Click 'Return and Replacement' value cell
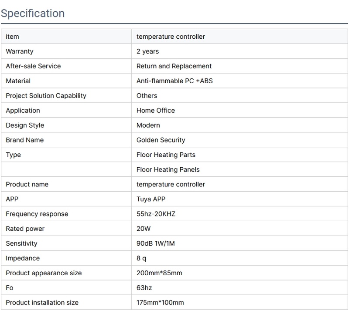This screenshot has width=349, height=314. (174, 66)
